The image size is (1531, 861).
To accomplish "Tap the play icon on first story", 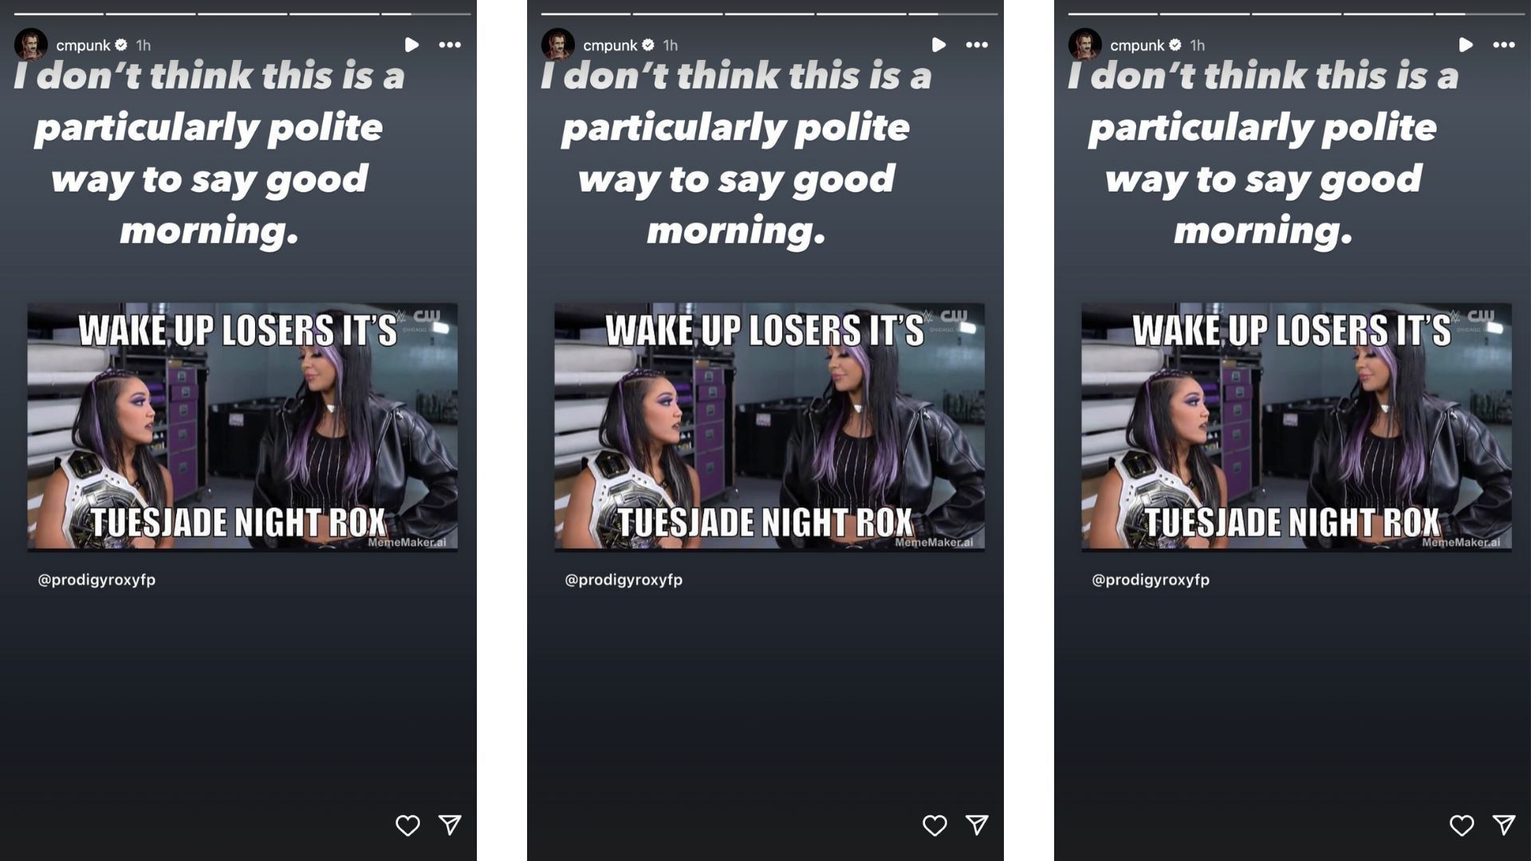I will pos(411,44).
